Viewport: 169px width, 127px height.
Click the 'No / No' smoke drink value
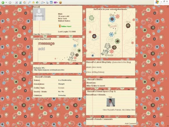pyautogui.click(x=61, y=92)
